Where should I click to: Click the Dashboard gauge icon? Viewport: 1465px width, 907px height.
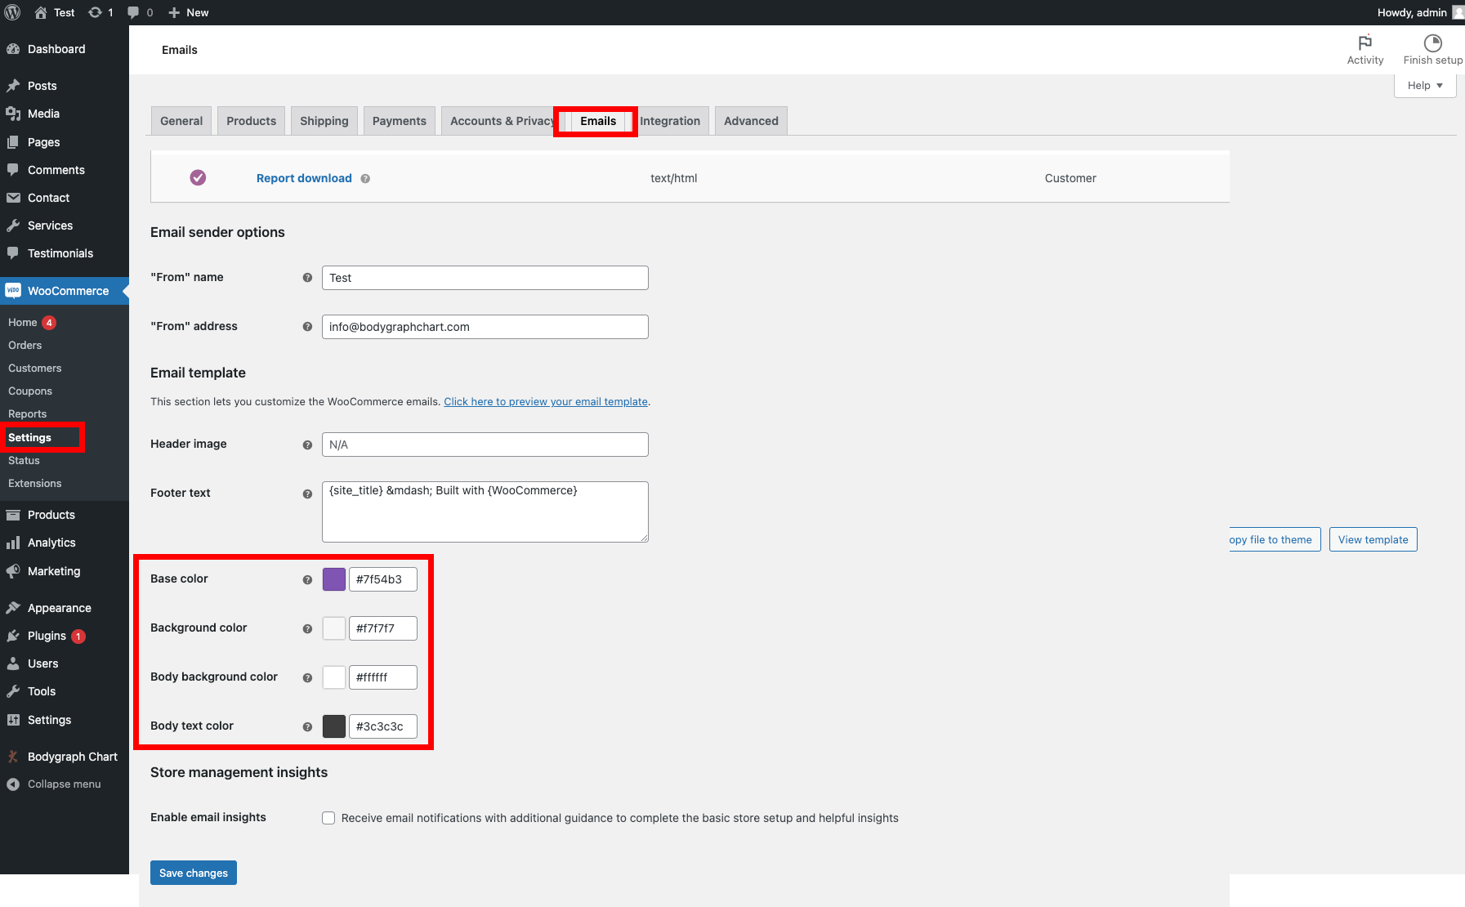(x=13, y=49)
